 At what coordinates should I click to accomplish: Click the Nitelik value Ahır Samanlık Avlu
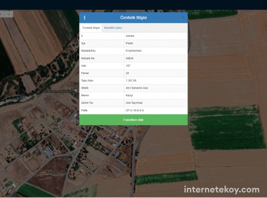[137, 88]
